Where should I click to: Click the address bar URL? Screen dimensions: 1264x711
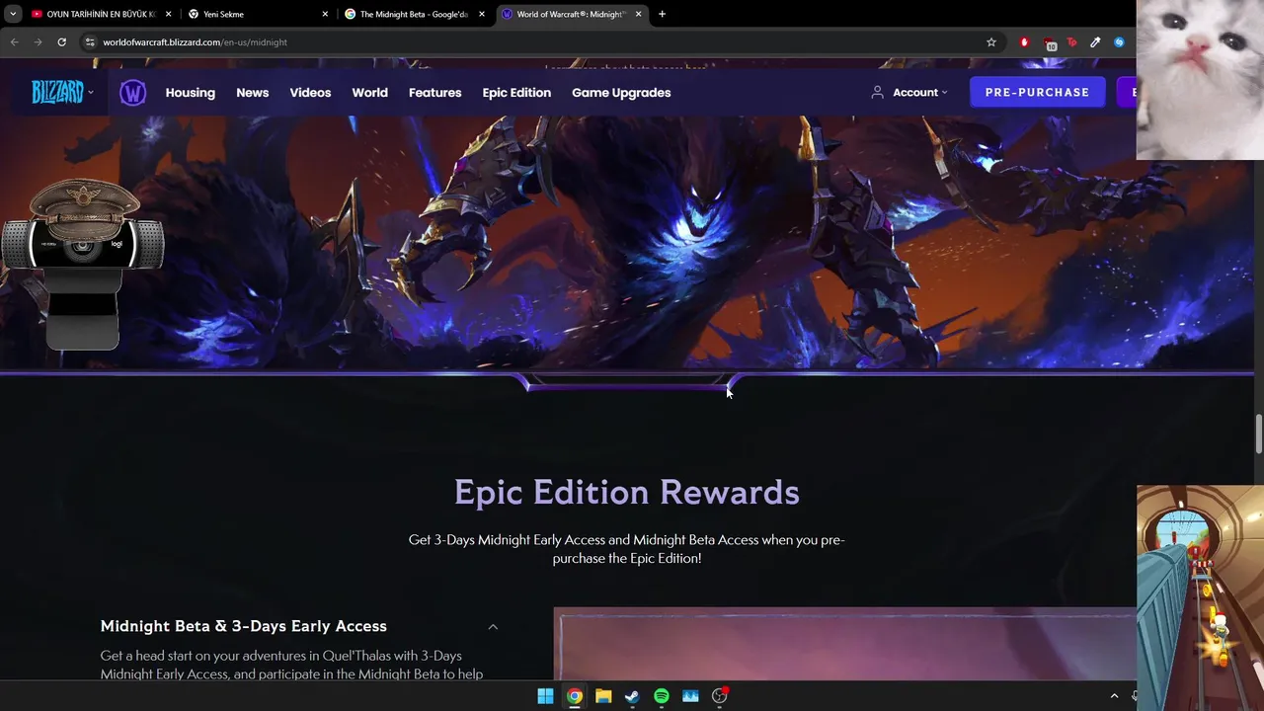[195, 42]
